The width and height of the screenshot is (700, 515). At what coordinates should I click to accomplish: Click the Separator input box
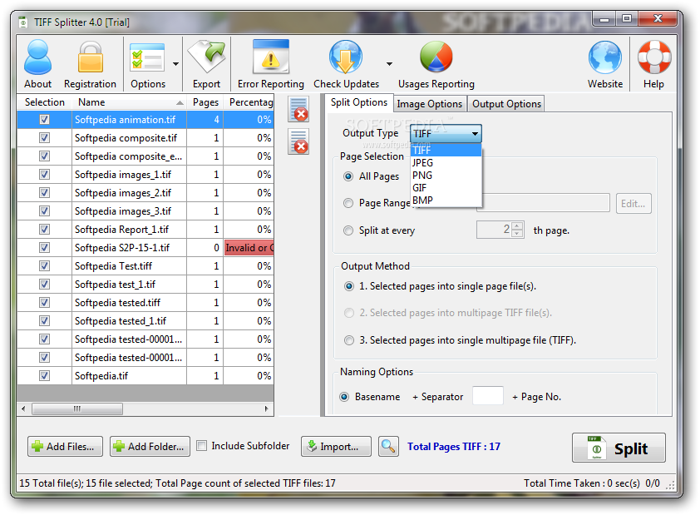[488, 396]
